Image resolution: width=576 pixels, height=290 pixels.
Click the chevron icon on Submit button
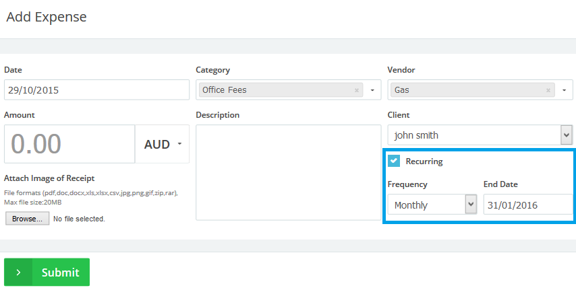click(x=18, y=273)
